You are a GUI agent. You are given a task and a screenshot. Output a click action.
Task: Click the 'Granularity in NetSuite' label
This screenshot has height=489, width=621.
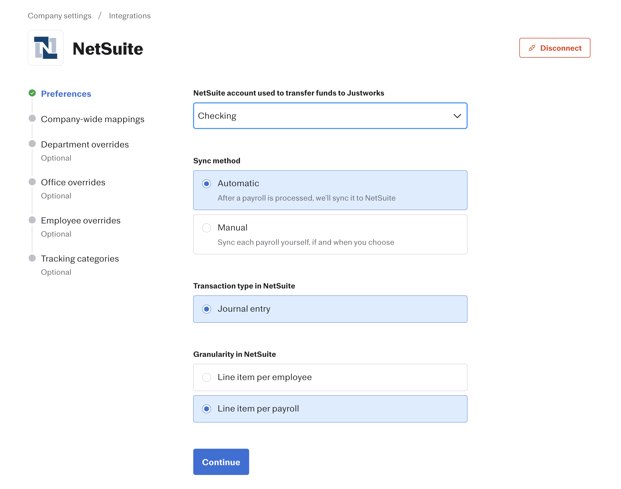(234, 354)
